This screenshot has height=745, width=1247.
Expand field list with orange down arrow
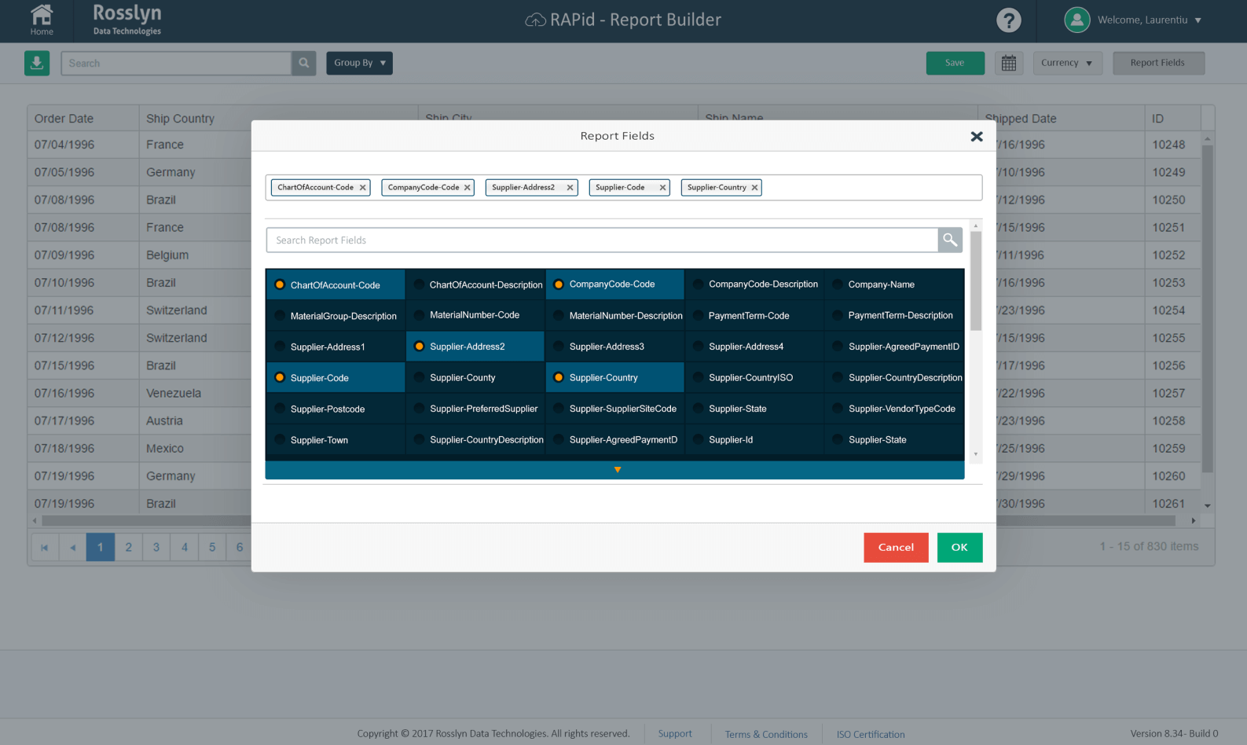(x=618, y=470)
